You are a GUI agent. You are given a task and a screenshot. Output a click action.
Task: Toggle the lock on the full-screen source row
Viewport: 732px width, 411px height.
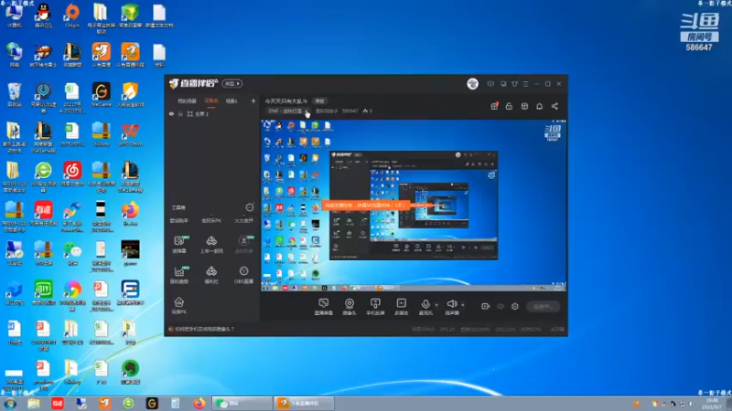click(x=180, y=113)
